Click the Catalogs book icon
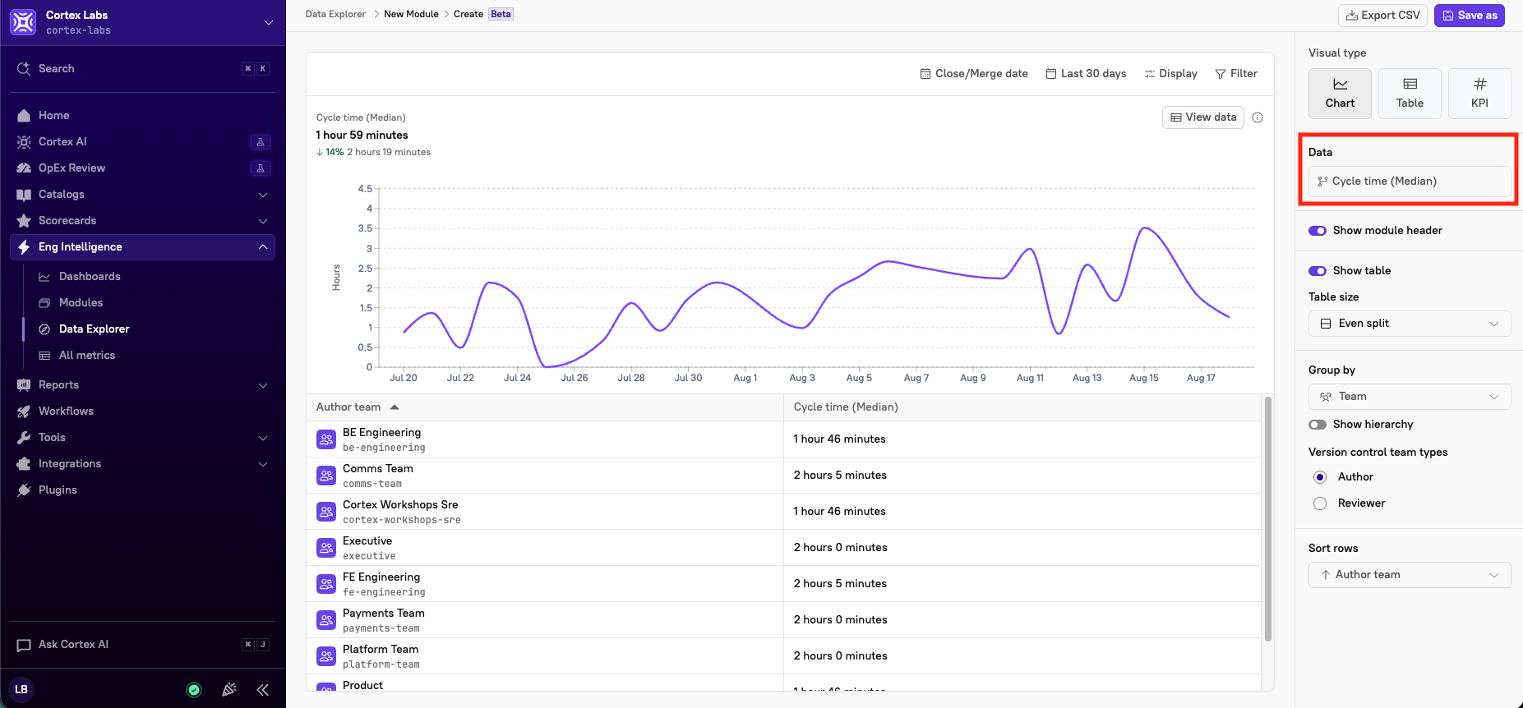 (24, 195)
